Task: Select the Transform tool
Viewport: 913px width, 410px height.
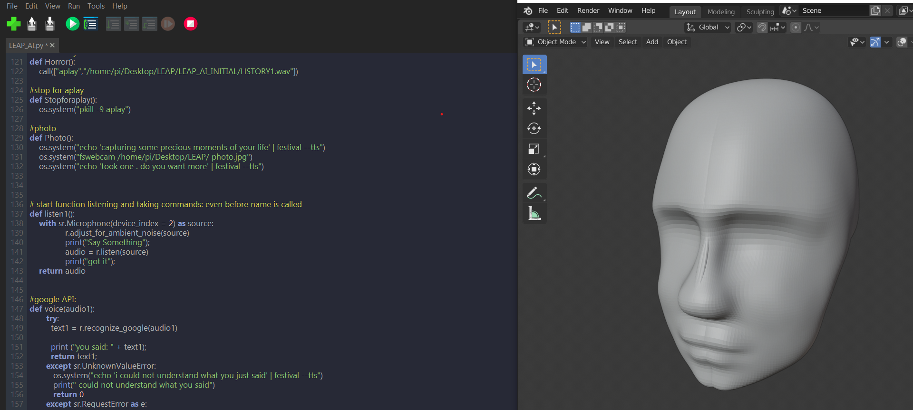Action: point(534,169)
